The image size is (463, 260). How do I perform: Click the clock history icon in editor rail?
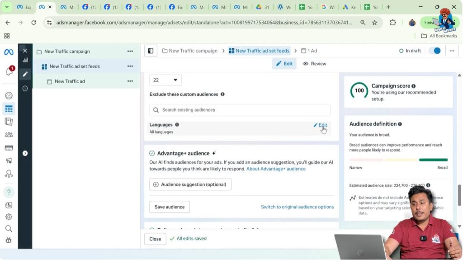coord(25,88)
